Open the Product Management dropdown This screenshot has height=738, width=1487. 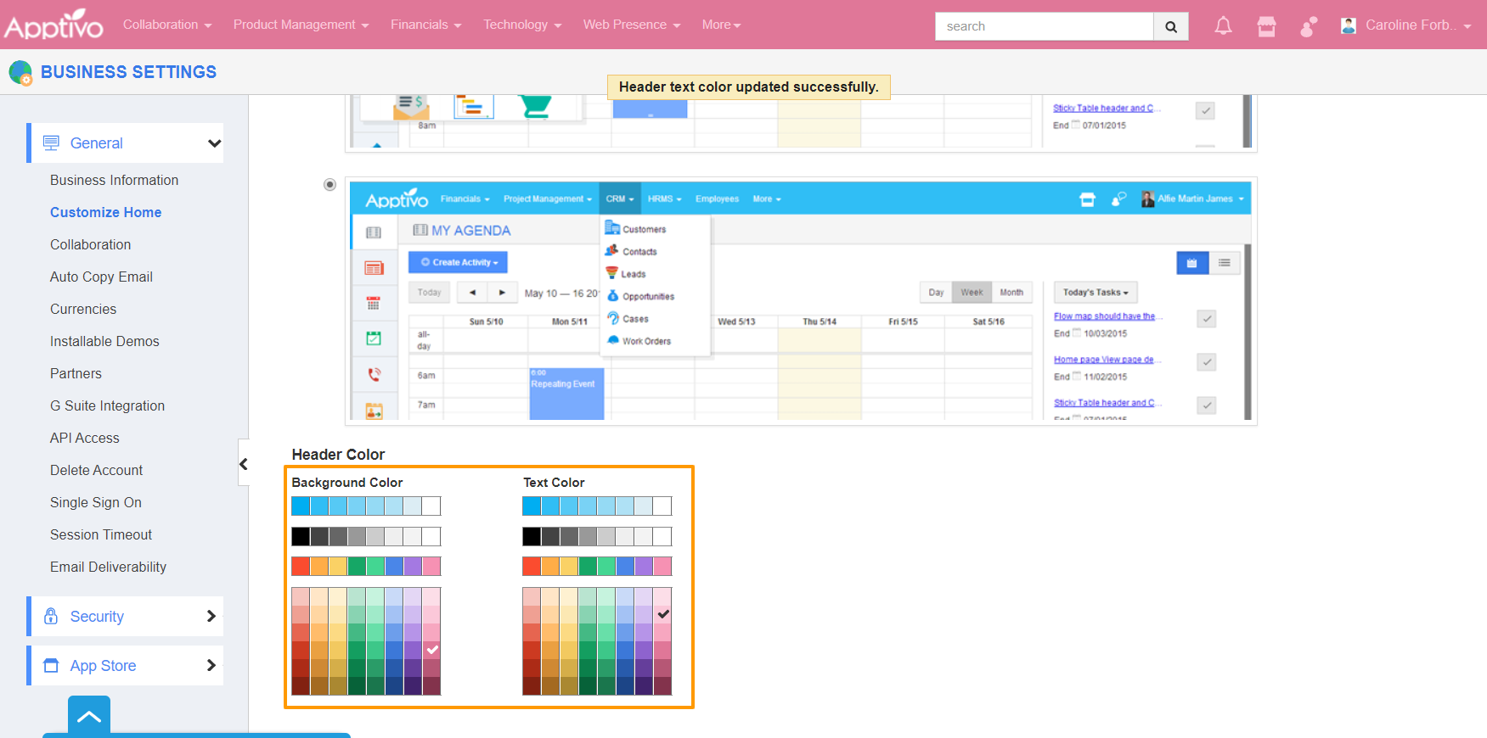pos(301,25)
